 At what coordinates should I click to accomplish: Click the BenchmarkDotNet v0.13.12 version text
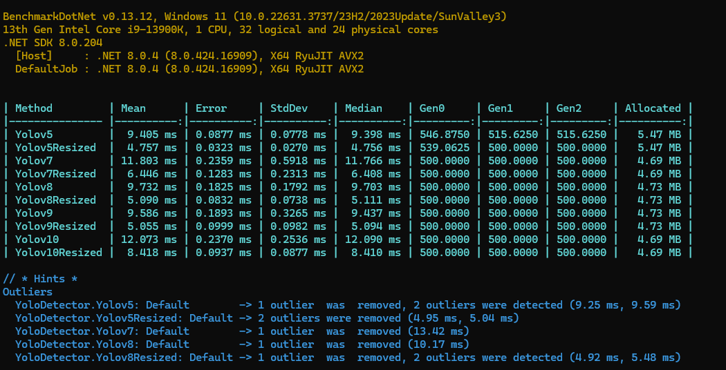point(80,17)
